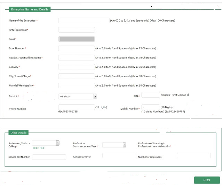This screenshot has width=223, height=186.
Task: Click the Number of employees field
Action: coord(194,155)
